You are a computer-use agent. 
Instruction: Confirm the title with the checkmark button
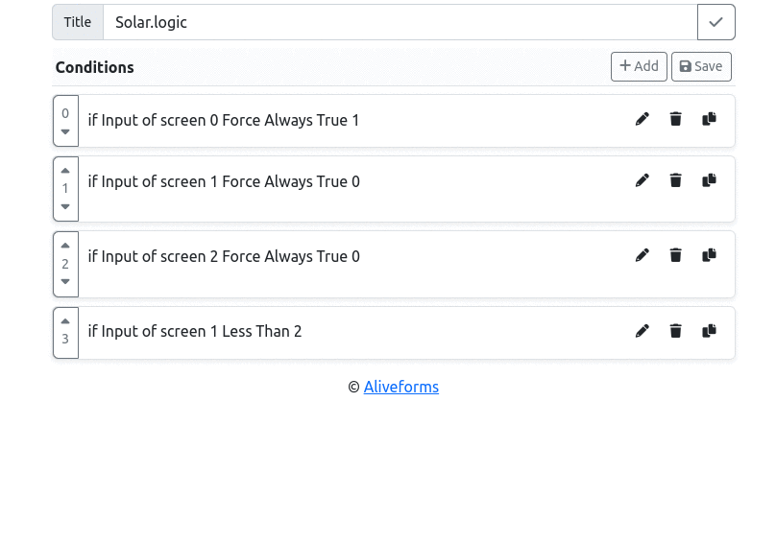(716, 22)
